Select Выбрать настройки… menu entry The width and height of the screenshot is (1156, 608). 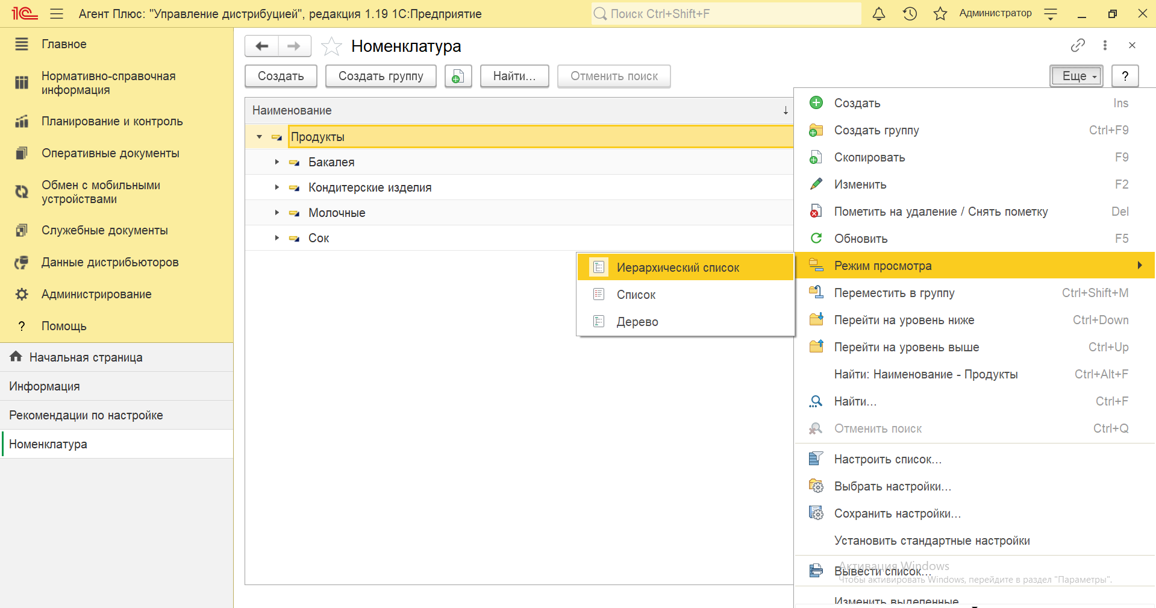tap(975, 486)
